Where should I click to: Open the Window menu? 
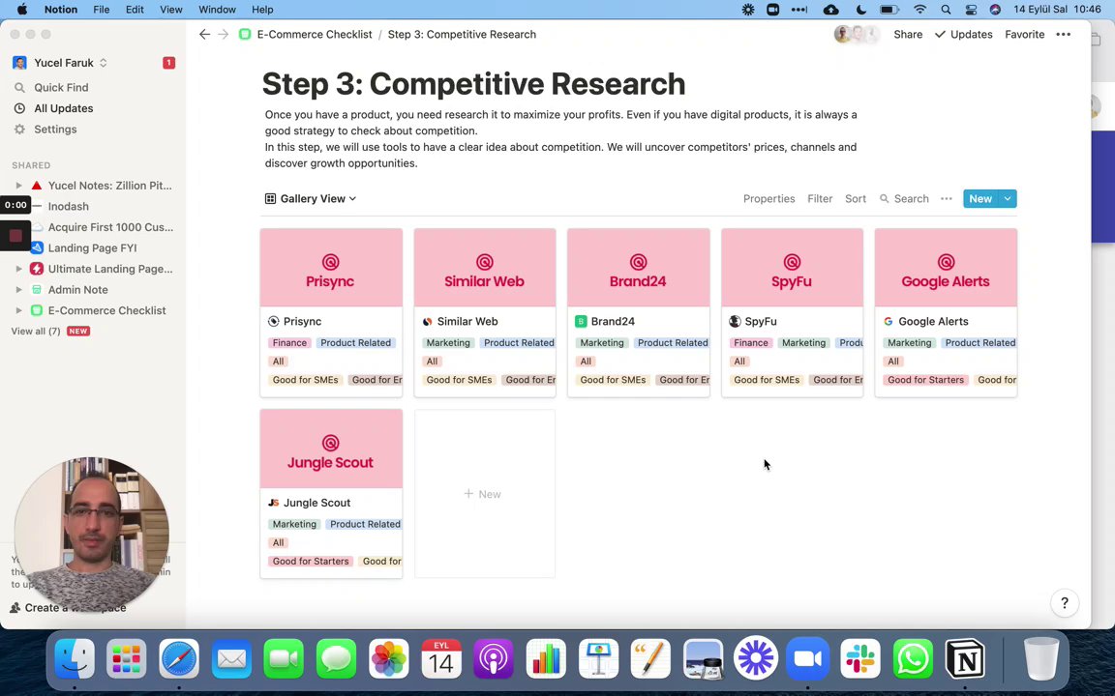[x=217, y=10]
